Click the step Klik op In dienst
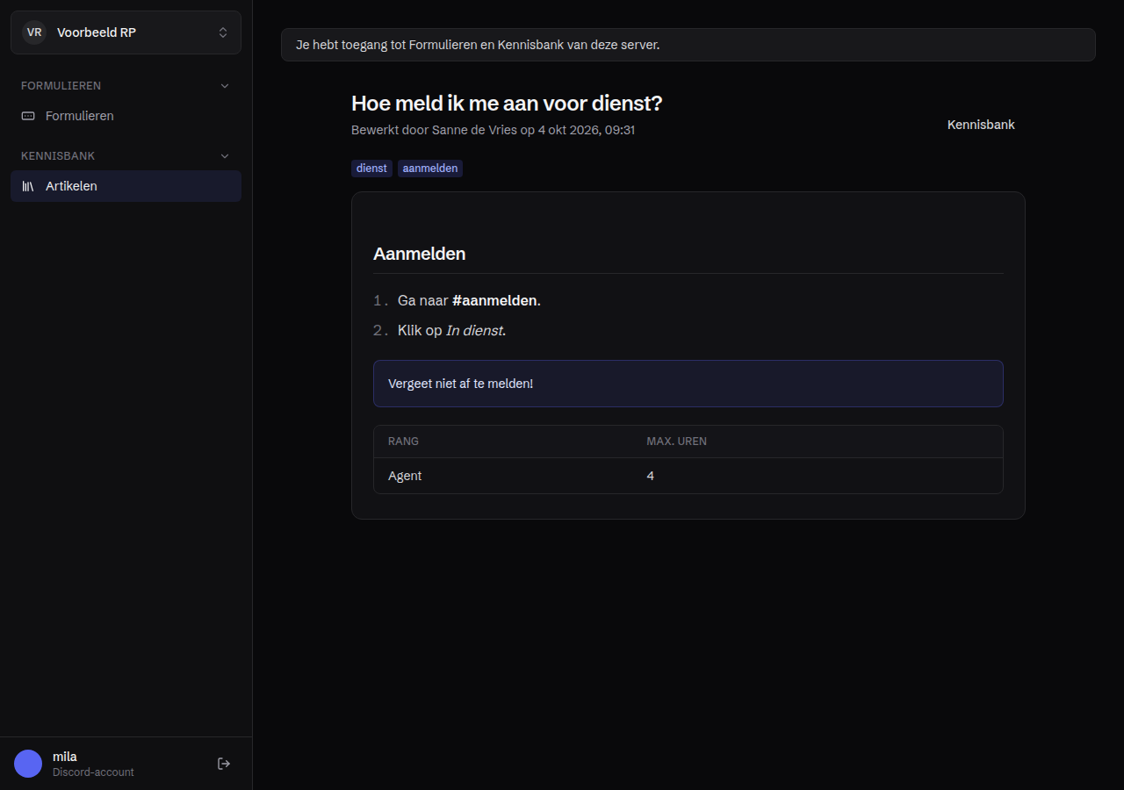This screenshot has height=790, width=1124. pos(451,331)
